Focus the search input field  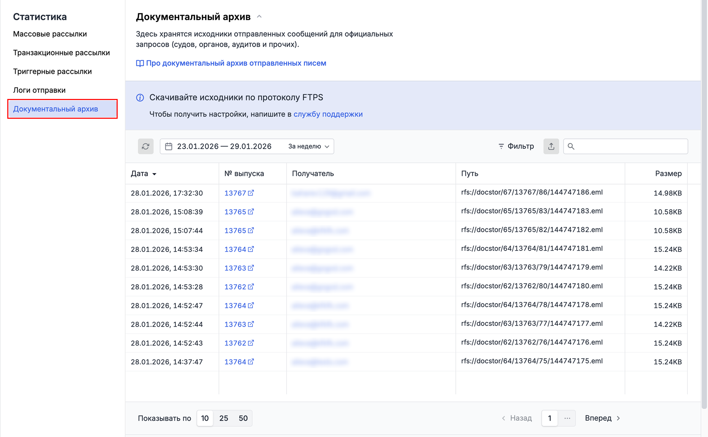click(x=630, y=146)
